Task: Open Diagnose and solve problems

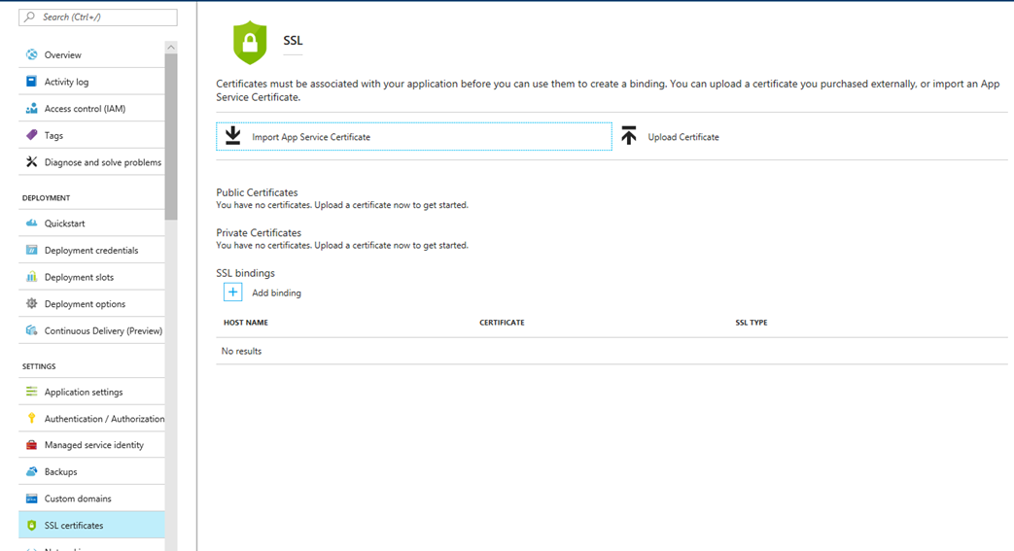Action: (x=91, y=162)
